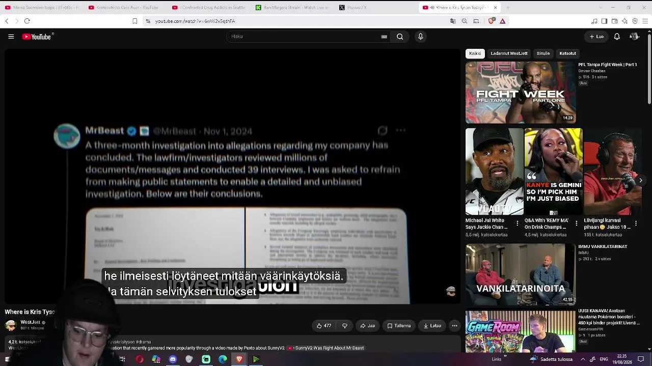This screenshot has height=366, width=652.
Task: Start voice search with the microphone icon
Action: (x=420, y=37)
